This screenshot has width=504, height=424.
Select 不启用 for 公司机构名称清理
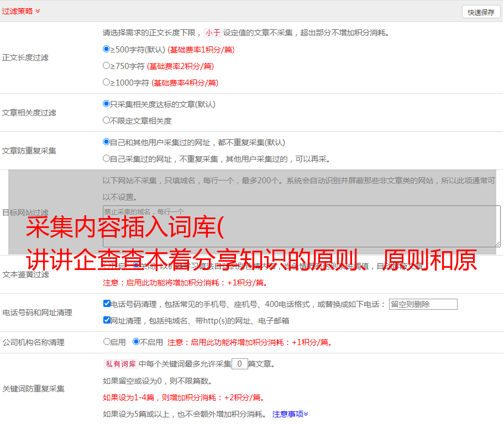136,342
